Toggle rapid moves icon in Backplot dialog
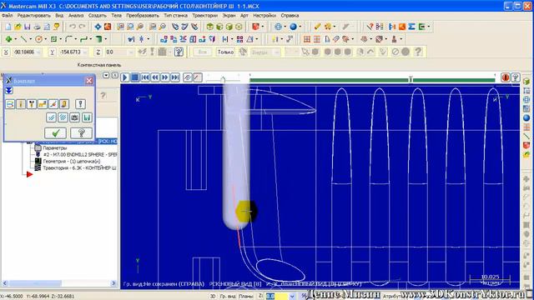This screenshot has height=300, width=534. point(43,104)
